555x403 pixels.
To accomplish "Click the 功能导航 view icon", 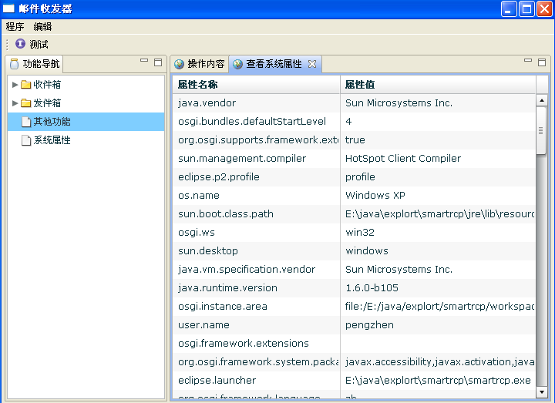I will [x=15, y=64].
